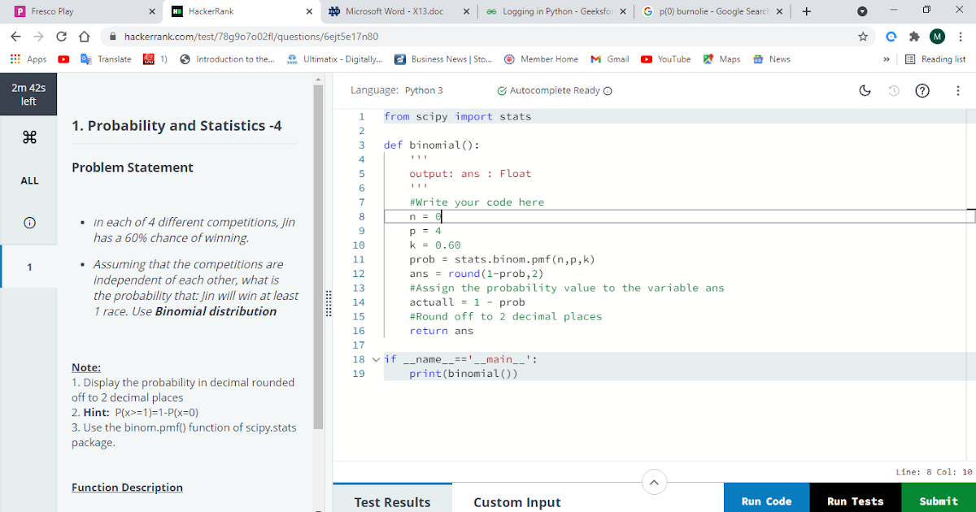The height and width of the screenshot is (512, 976).
Task: Place cursor in the browser address bar
Action: [244, 37]
